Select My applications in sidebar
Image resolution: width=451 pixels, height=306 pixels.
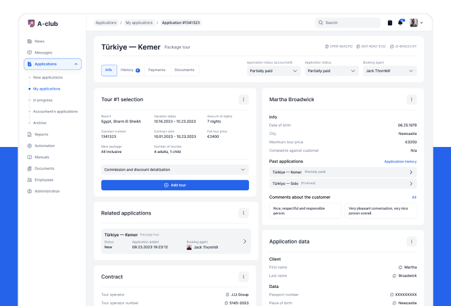(46, 89)
